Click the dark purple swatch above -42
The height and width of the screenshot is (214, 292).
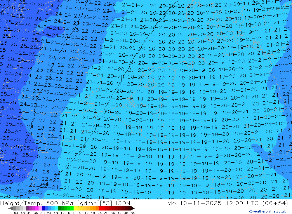pos(27,208)
